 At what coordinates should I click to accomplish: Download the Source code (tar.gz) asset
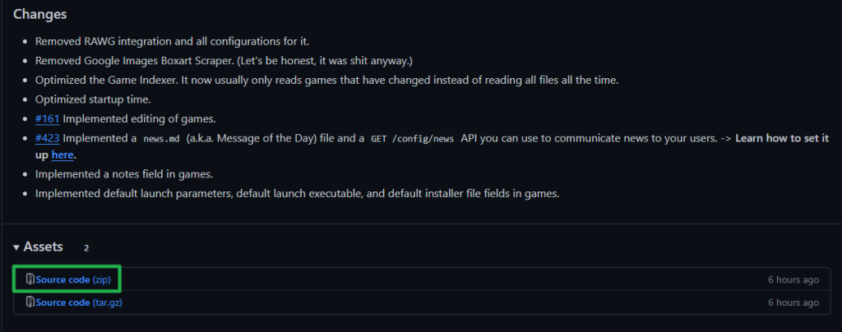pyautogui.click(x=78, y=302)
